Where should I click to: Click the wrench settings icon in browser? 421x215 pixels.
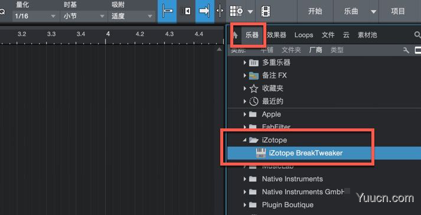point(406,50)
